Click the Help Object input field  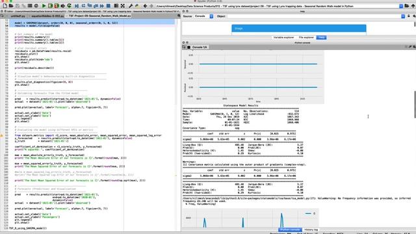pos(313,16)
